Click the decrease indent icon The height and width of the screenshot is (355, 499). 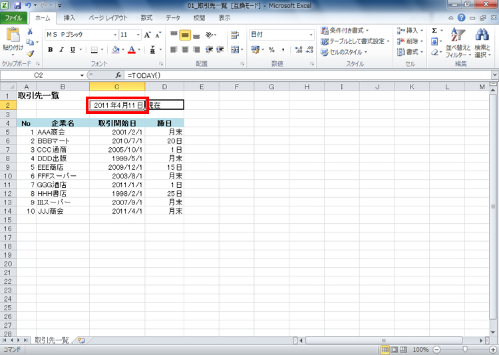(x=209, y=50)
